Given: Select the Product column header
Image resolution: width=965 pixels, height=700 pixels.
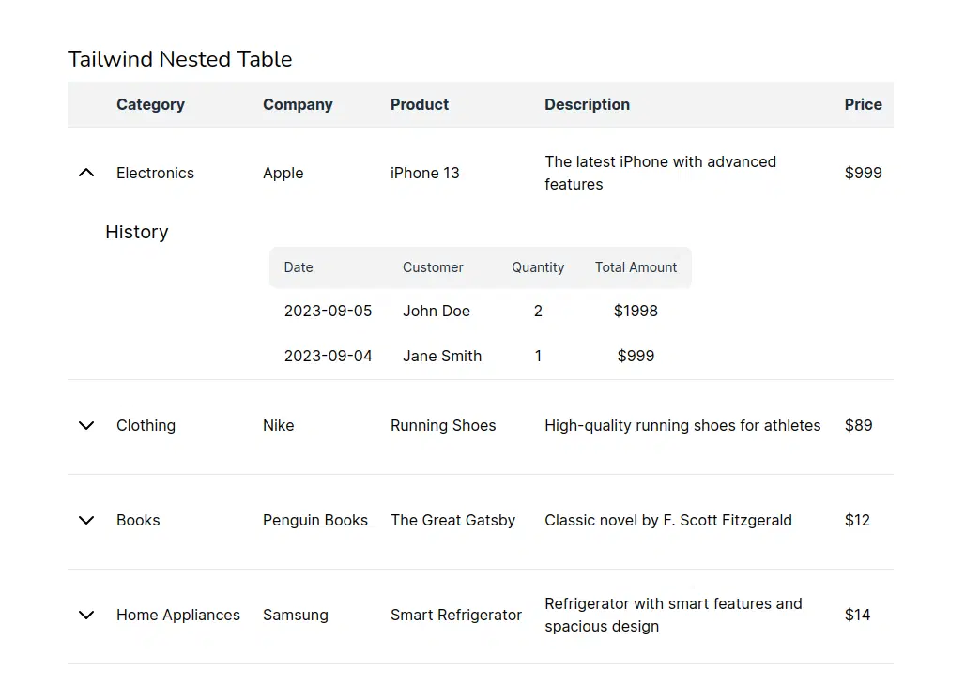Looking at the screenshot, I should pyautogui.click(x=420, y=104).
